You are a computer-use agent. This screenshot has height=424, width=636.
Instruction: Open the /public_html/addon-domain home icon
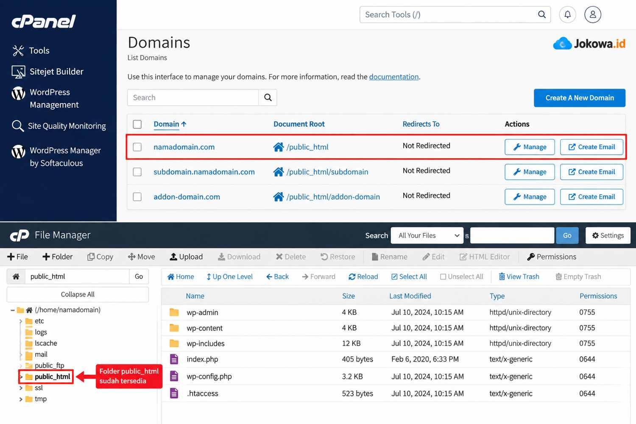[x=279, y=197]
